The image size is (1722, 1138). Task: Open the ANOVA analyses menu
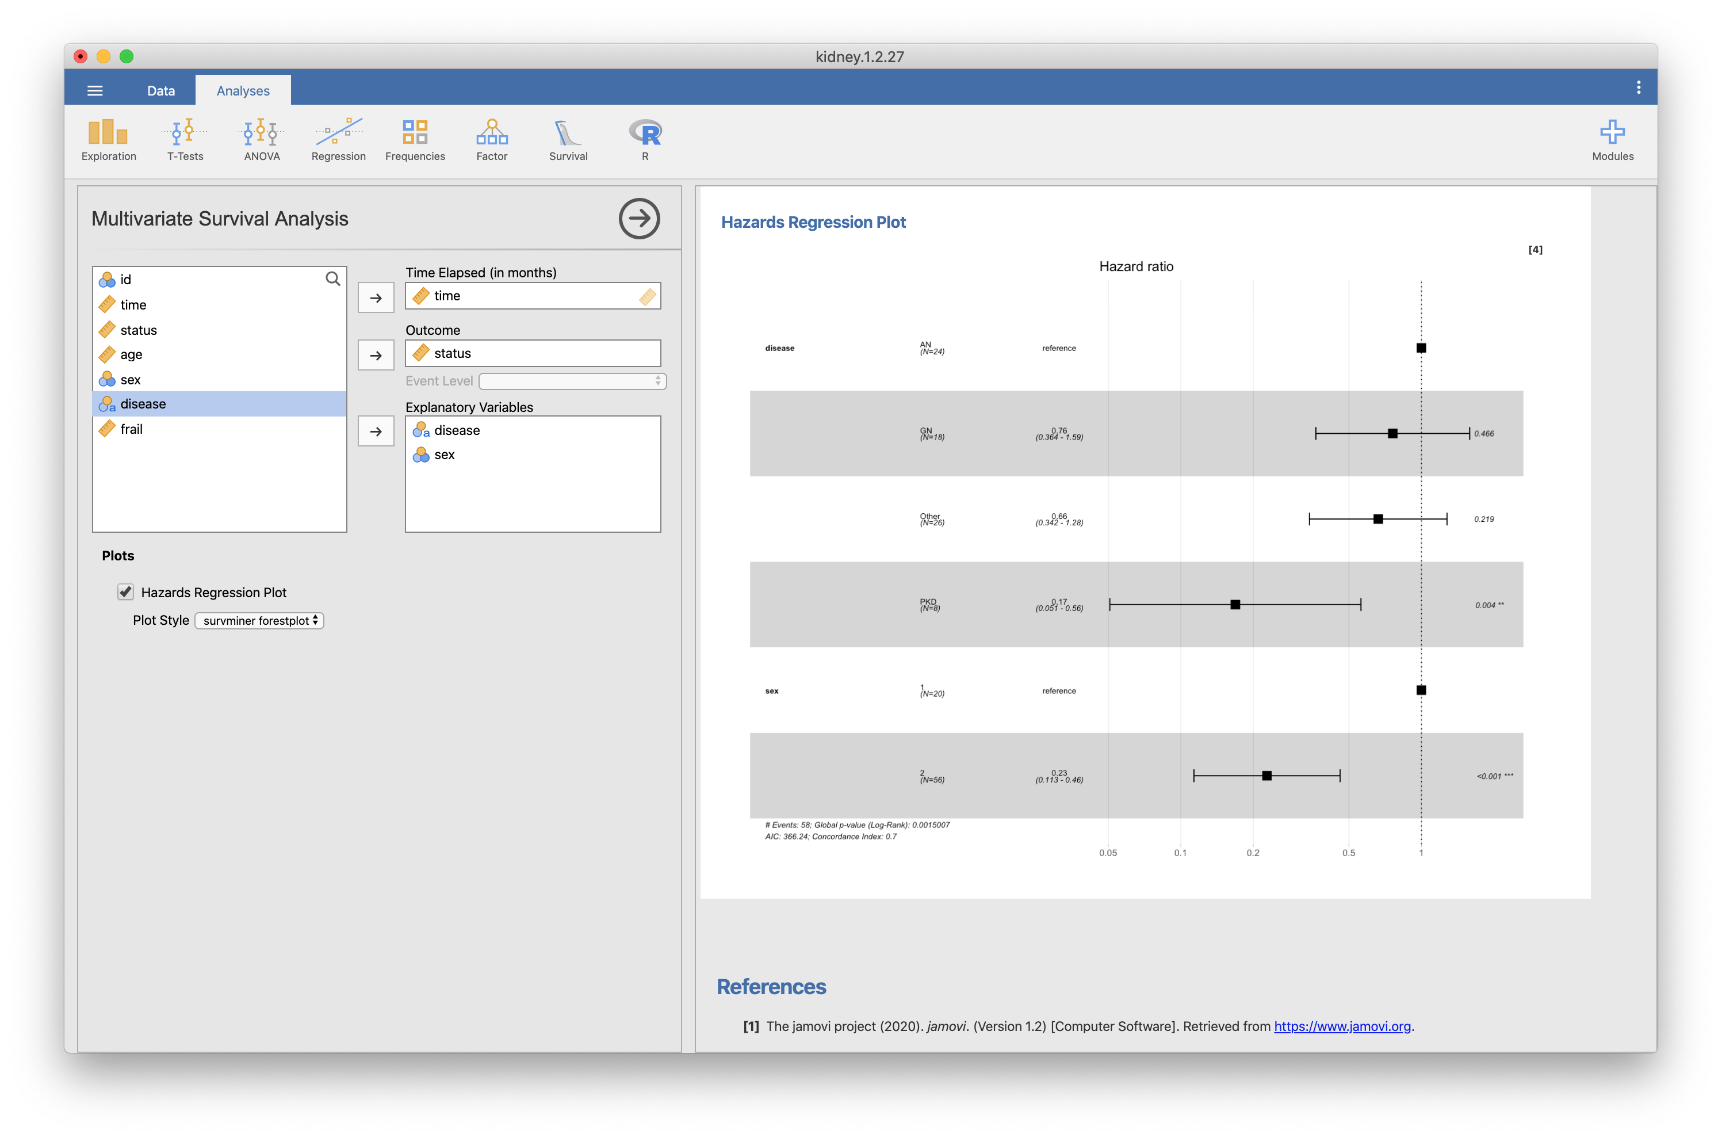tap(262, 139)
